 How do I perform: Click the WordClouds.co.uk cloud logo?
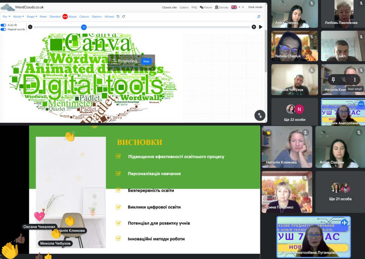(7, 8)
